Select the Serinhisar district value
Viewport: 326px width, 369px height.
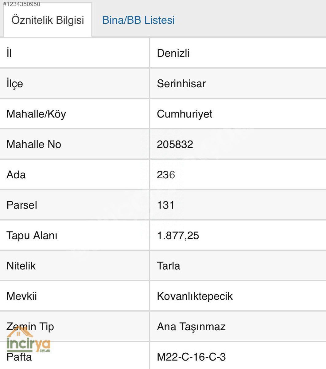(x=181, y=84)
